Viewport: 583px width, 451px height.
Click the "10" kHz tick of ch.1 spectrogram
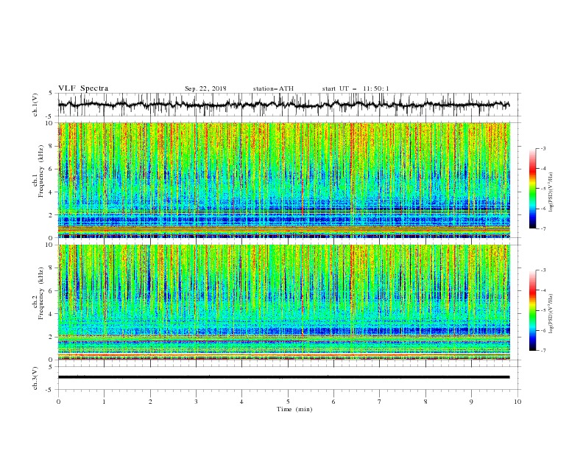coord(50,123)
